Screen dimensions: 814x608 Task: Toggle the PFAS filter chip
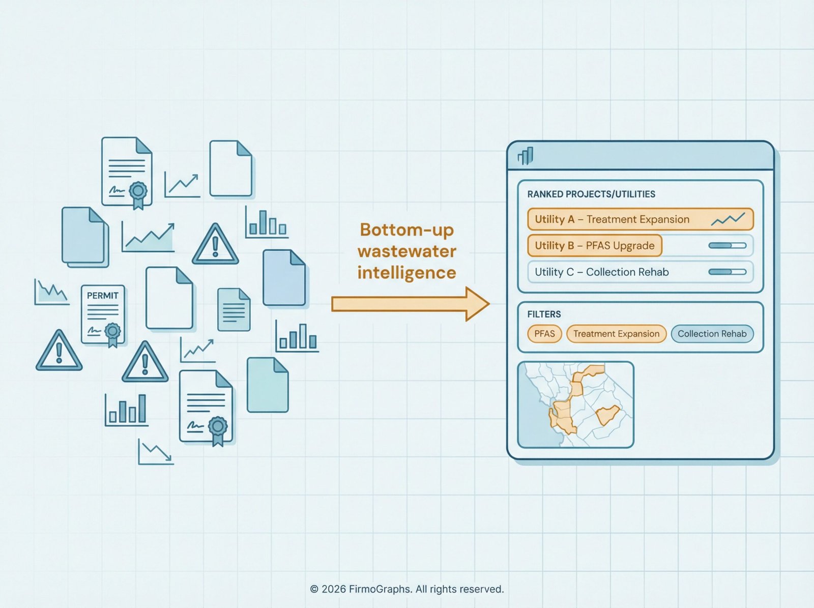point(544,334)
